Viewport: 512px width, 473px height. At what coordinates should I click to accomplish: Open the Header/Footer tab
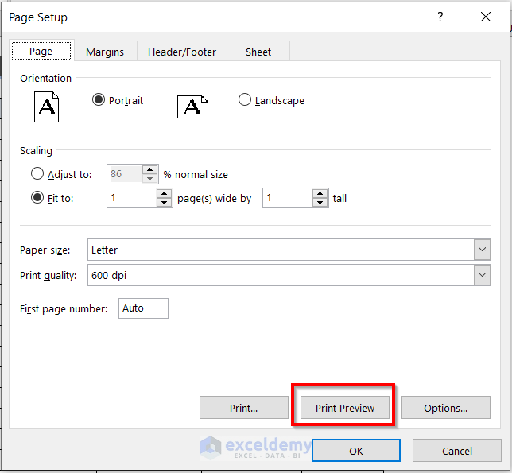[182, 52]
